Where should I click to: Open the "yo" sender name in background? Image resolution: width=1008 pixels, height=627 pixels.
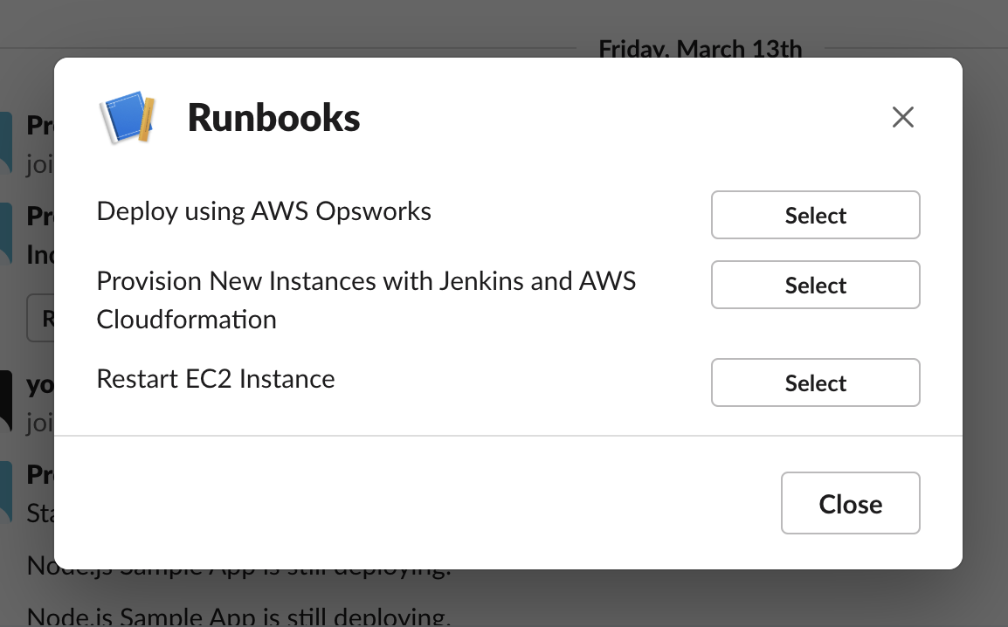[x=40, y=384]
